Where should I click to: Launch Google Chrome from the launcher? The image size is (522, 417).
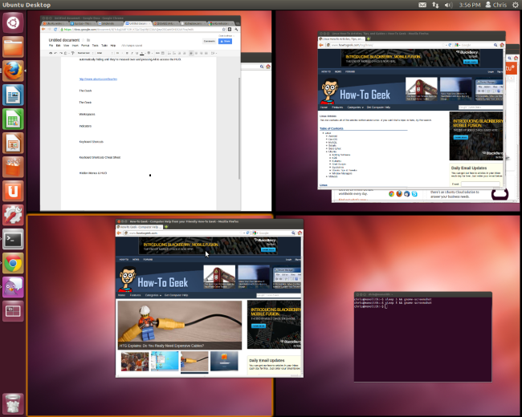click(x=13, y=263)
